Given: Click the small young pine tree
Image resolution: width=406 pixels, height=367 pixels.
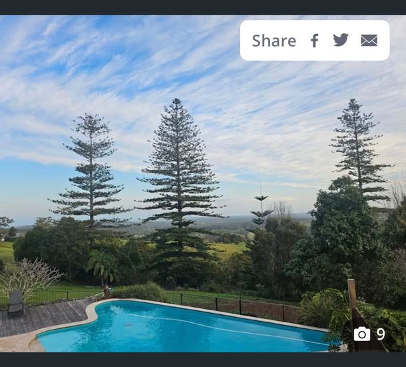Looking at the screenshot, I should click(x=261, y=208).
